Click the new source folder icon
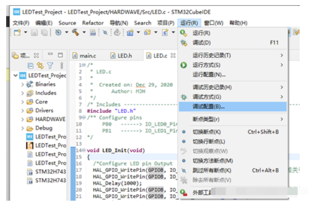 (x=147, y=32)
